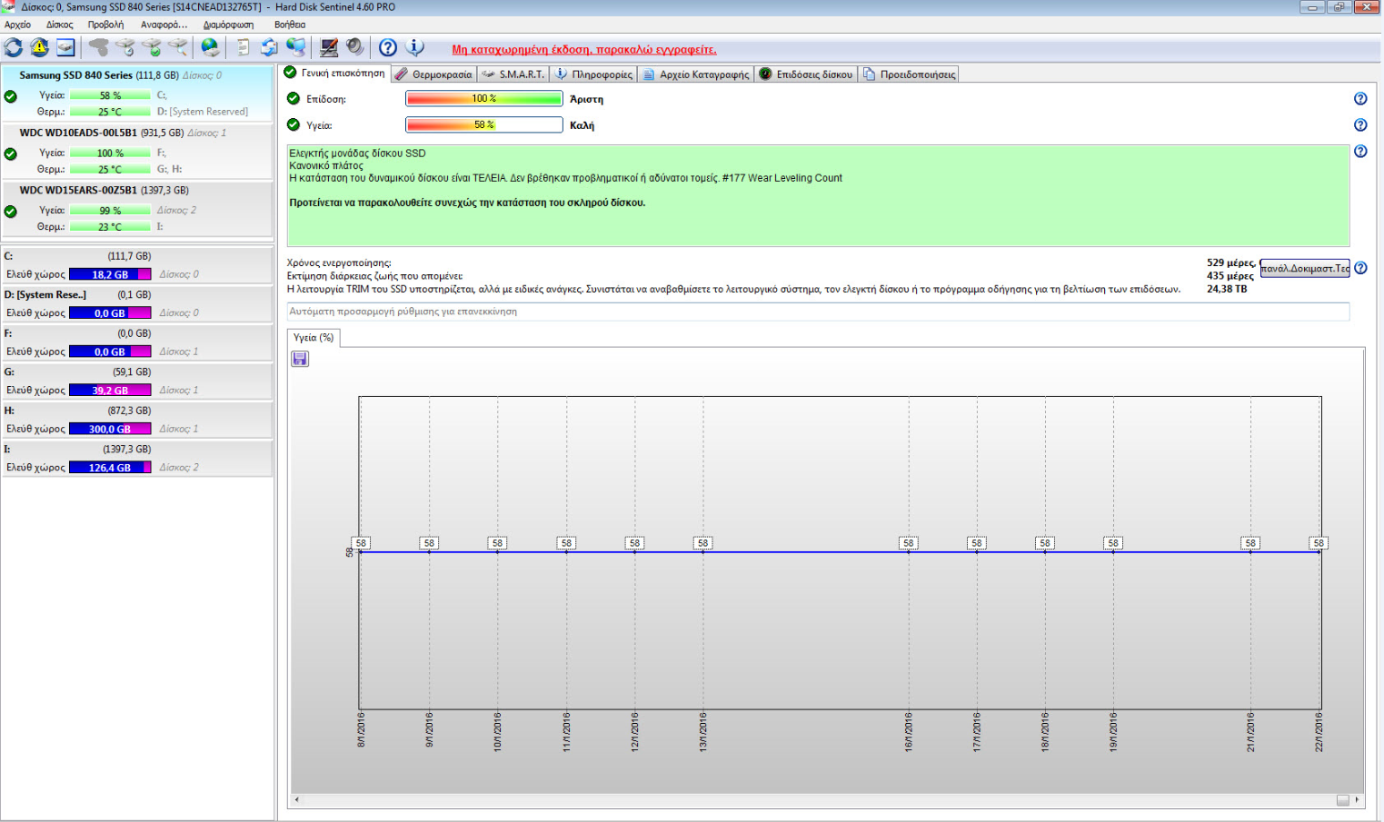Click the chart scrollbar left arrow
This screenshot has height=822, width=1384.
[297, 800]
